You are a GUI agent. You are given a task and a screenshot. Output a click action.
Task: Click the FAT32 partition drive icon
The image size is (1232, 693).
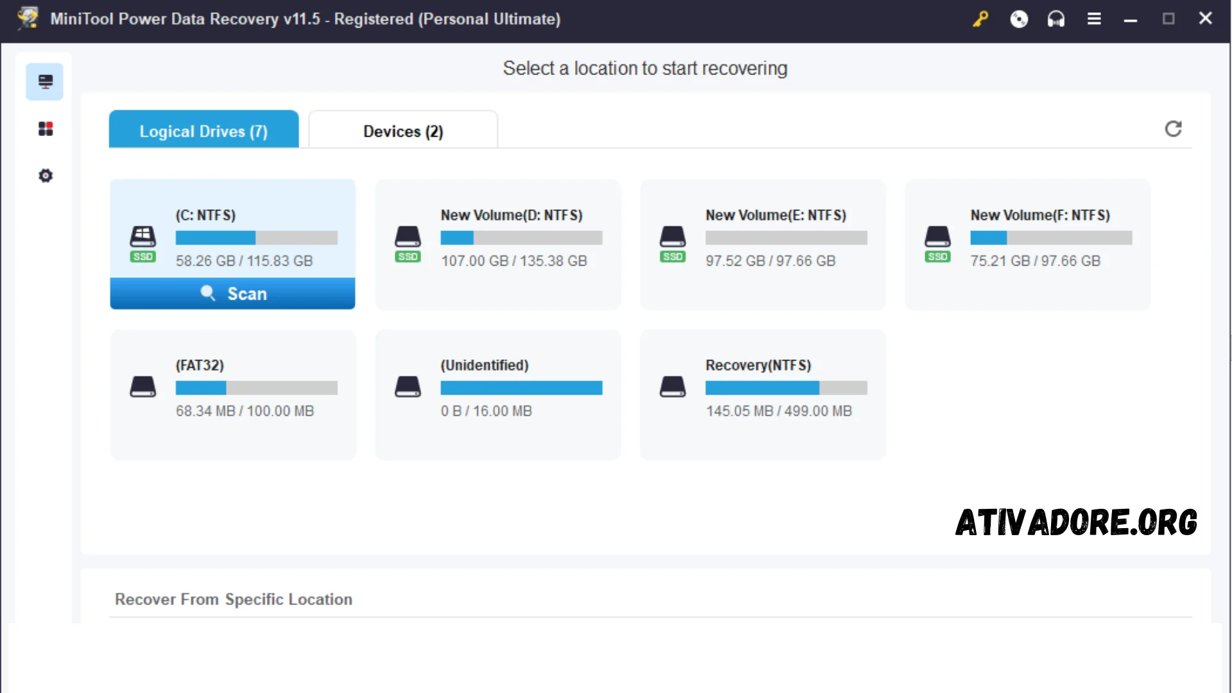pyautogui.click(x=142, y=387)
